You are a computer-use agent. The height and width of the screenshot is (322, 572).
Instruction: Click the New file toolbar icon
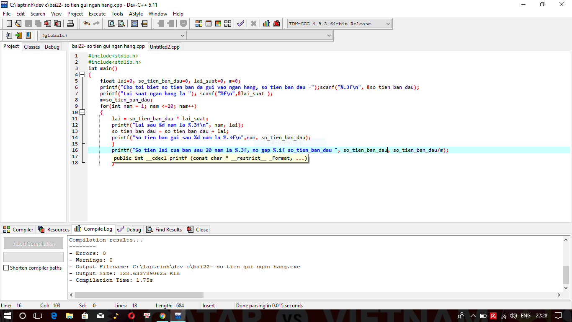9,23
